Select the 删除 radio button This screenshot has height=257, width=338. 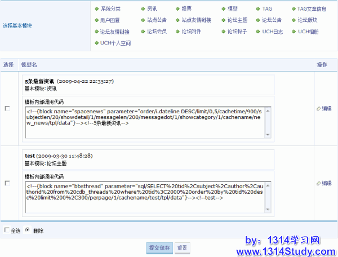pos(28,230)
